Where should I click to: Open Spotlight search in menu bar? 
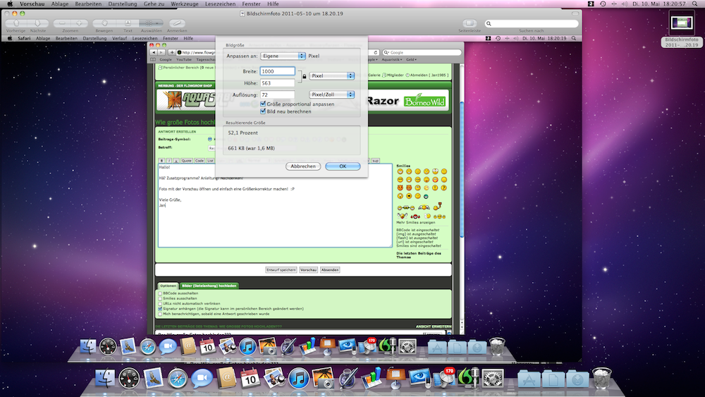click(x=694, y=4)
